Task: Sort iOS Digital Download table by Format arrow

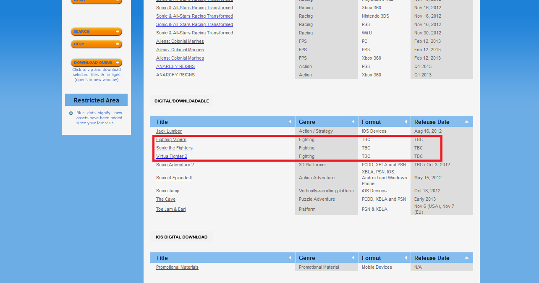Action: click(406, 258)
